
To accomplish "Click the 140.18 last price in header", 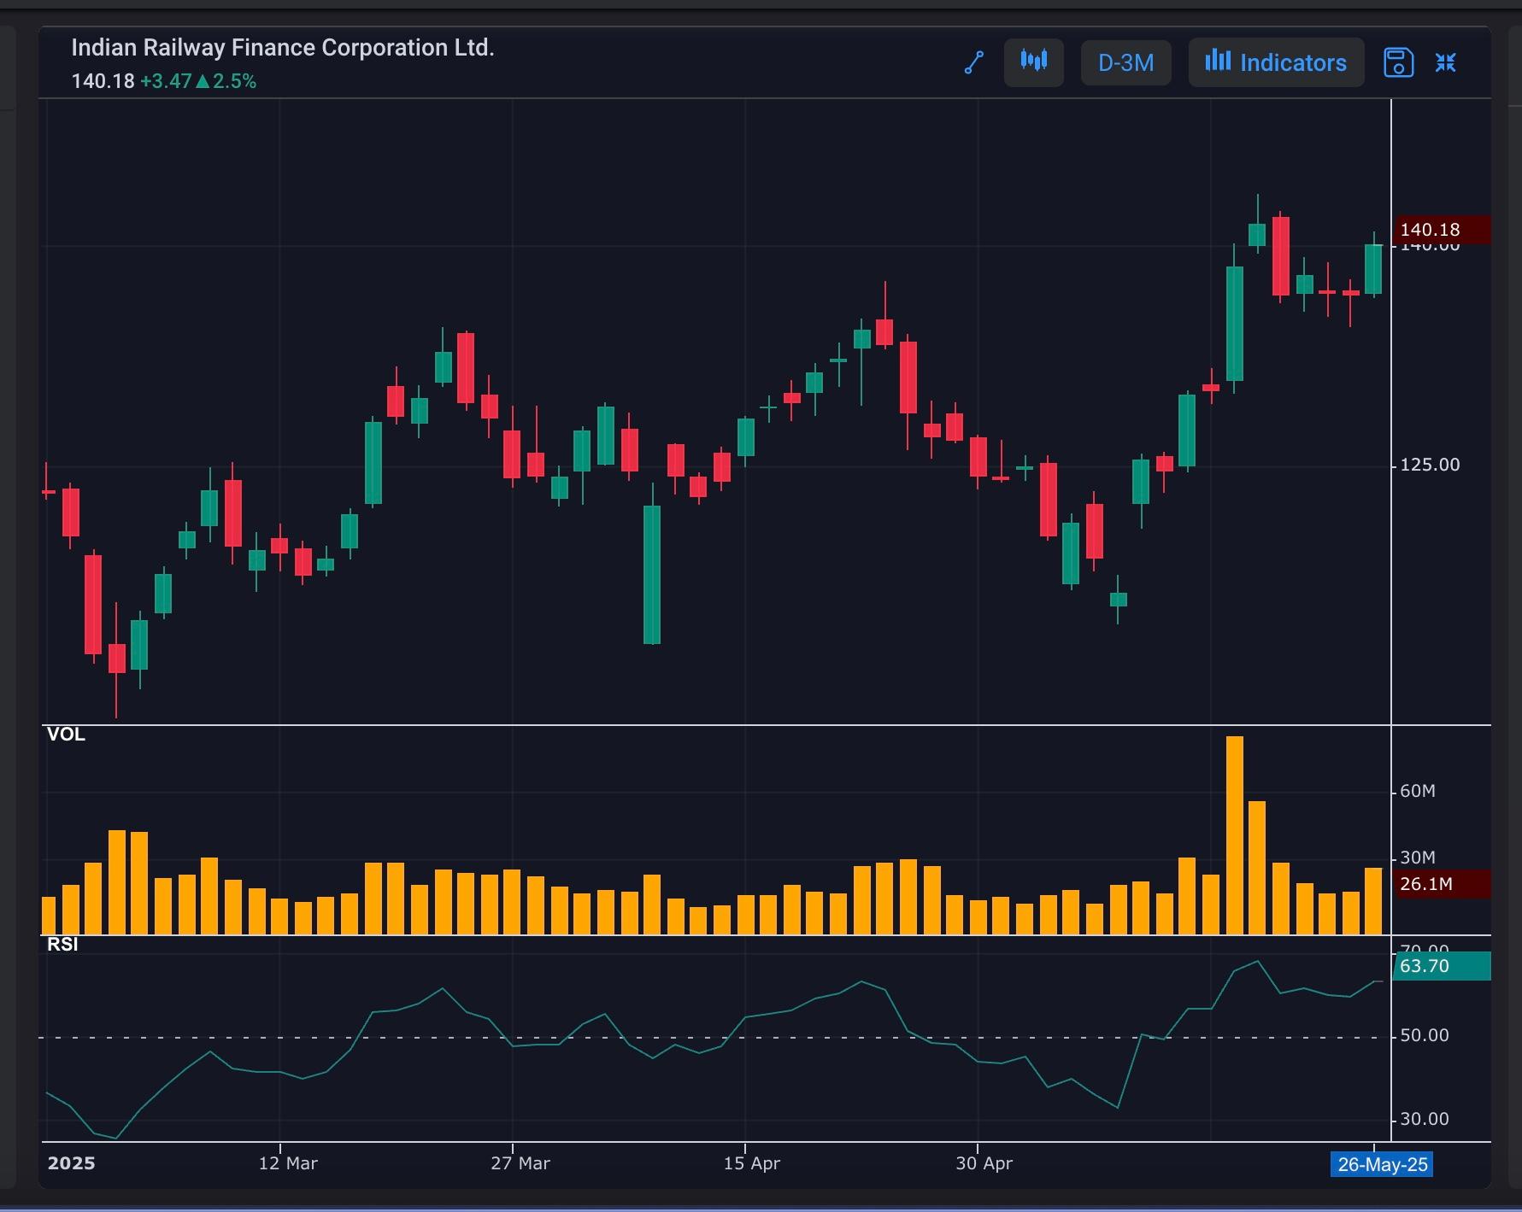I will [x=103, y=81].
